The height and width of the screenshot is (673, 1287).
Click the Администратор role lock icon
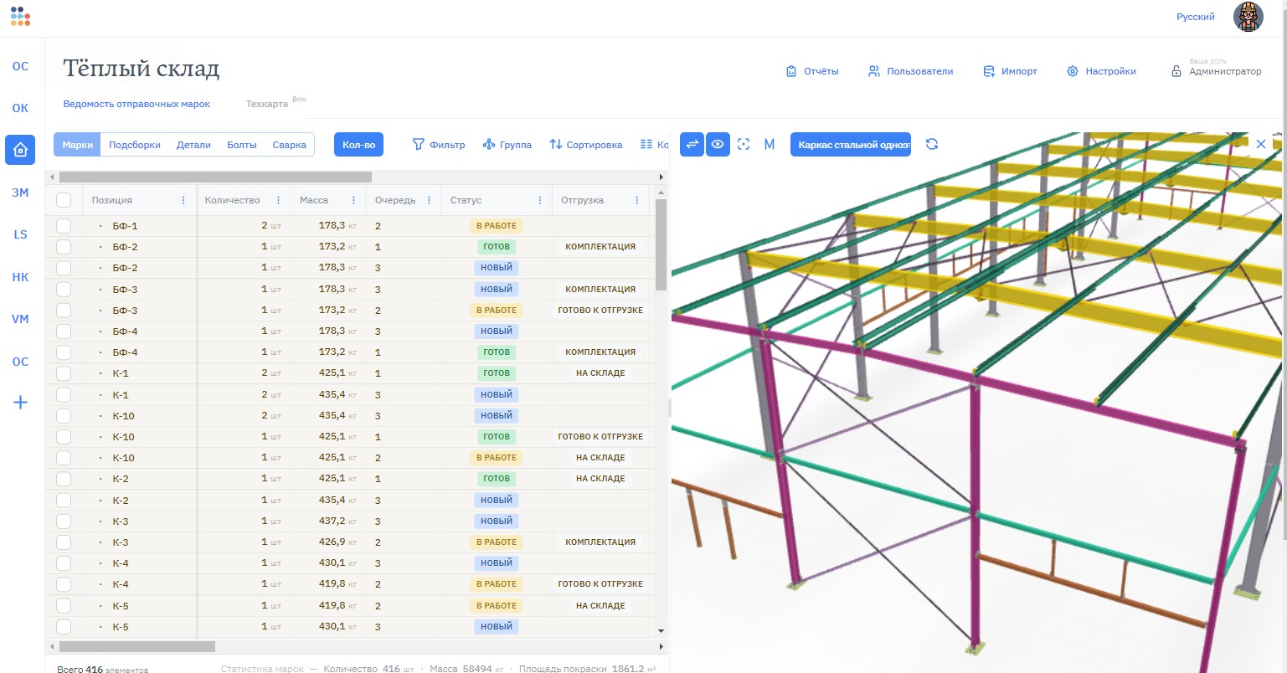(1176, 72)
